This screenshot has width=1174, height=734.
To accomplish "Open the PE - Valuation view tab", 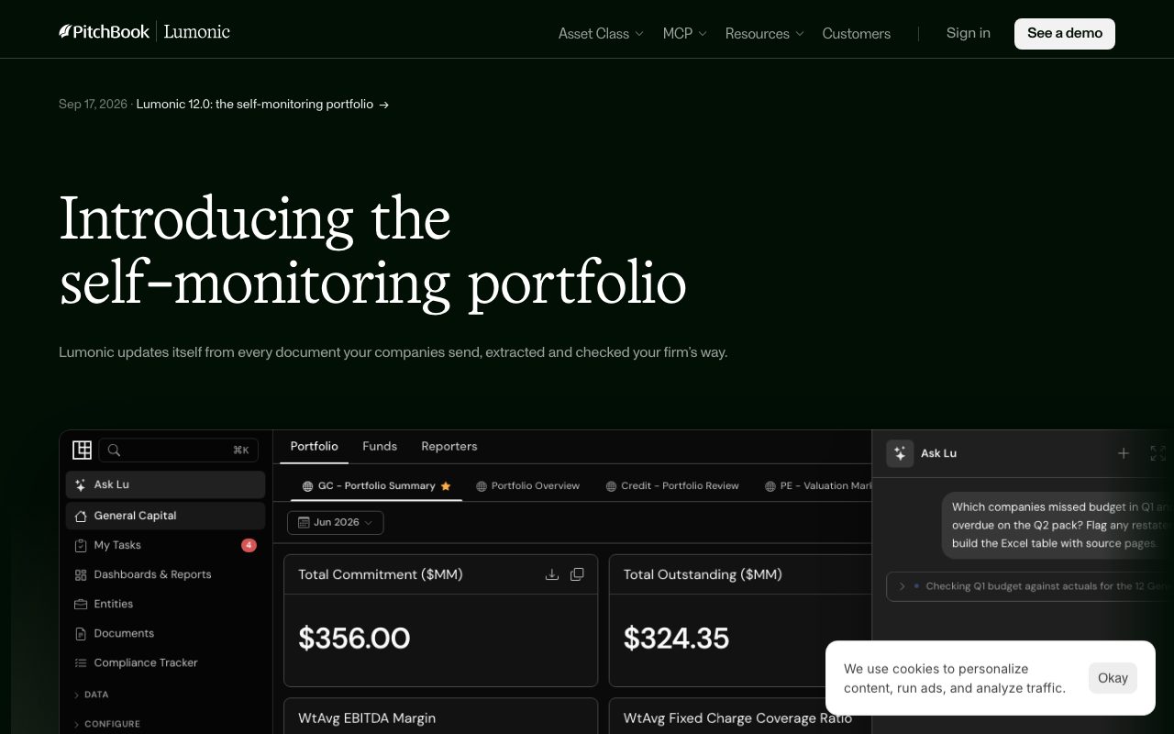I will click(x=818, y=485).
